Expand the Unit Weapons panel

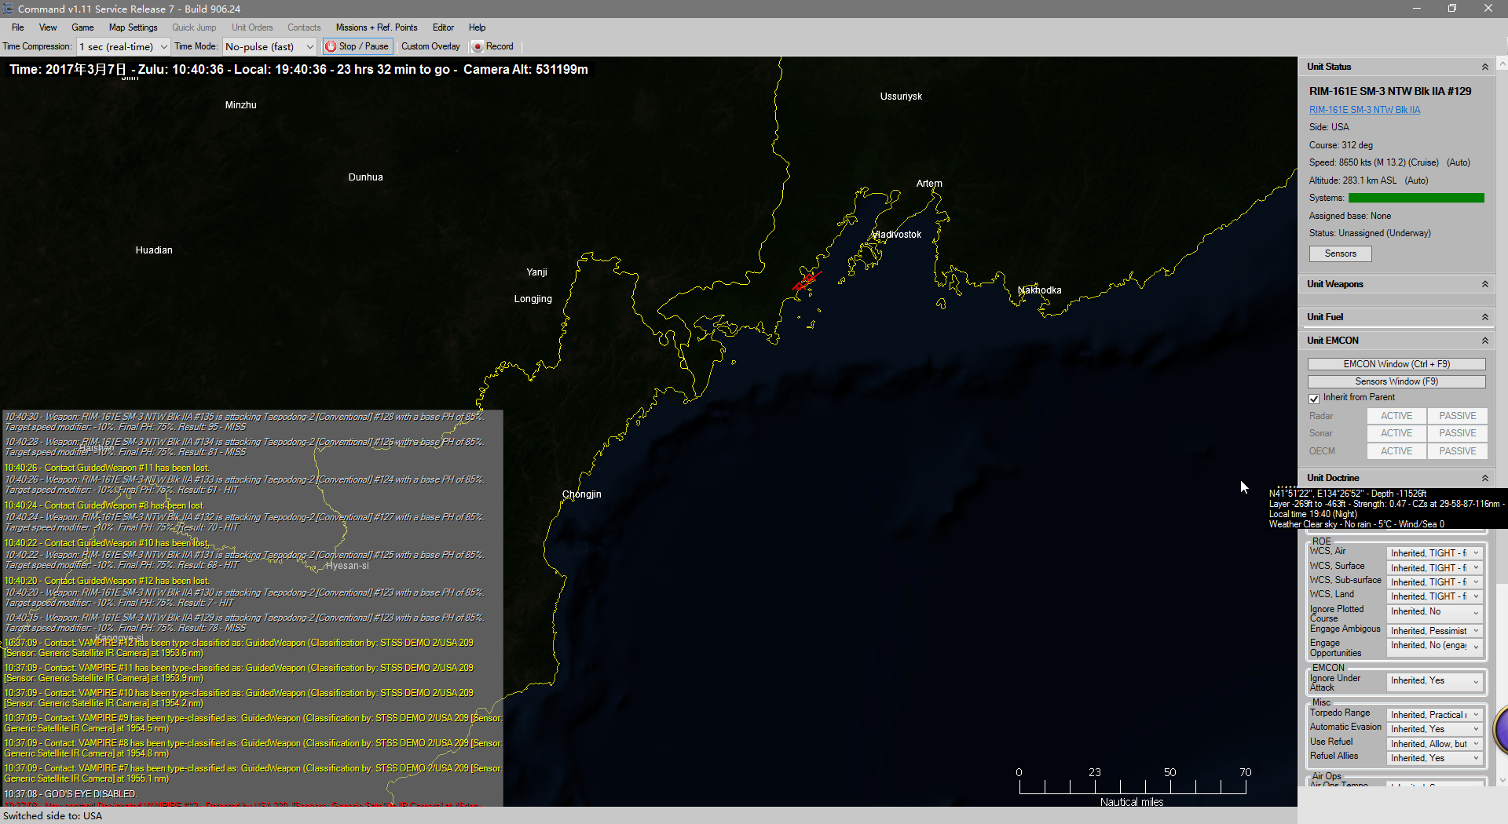(x=1484, y=284)
